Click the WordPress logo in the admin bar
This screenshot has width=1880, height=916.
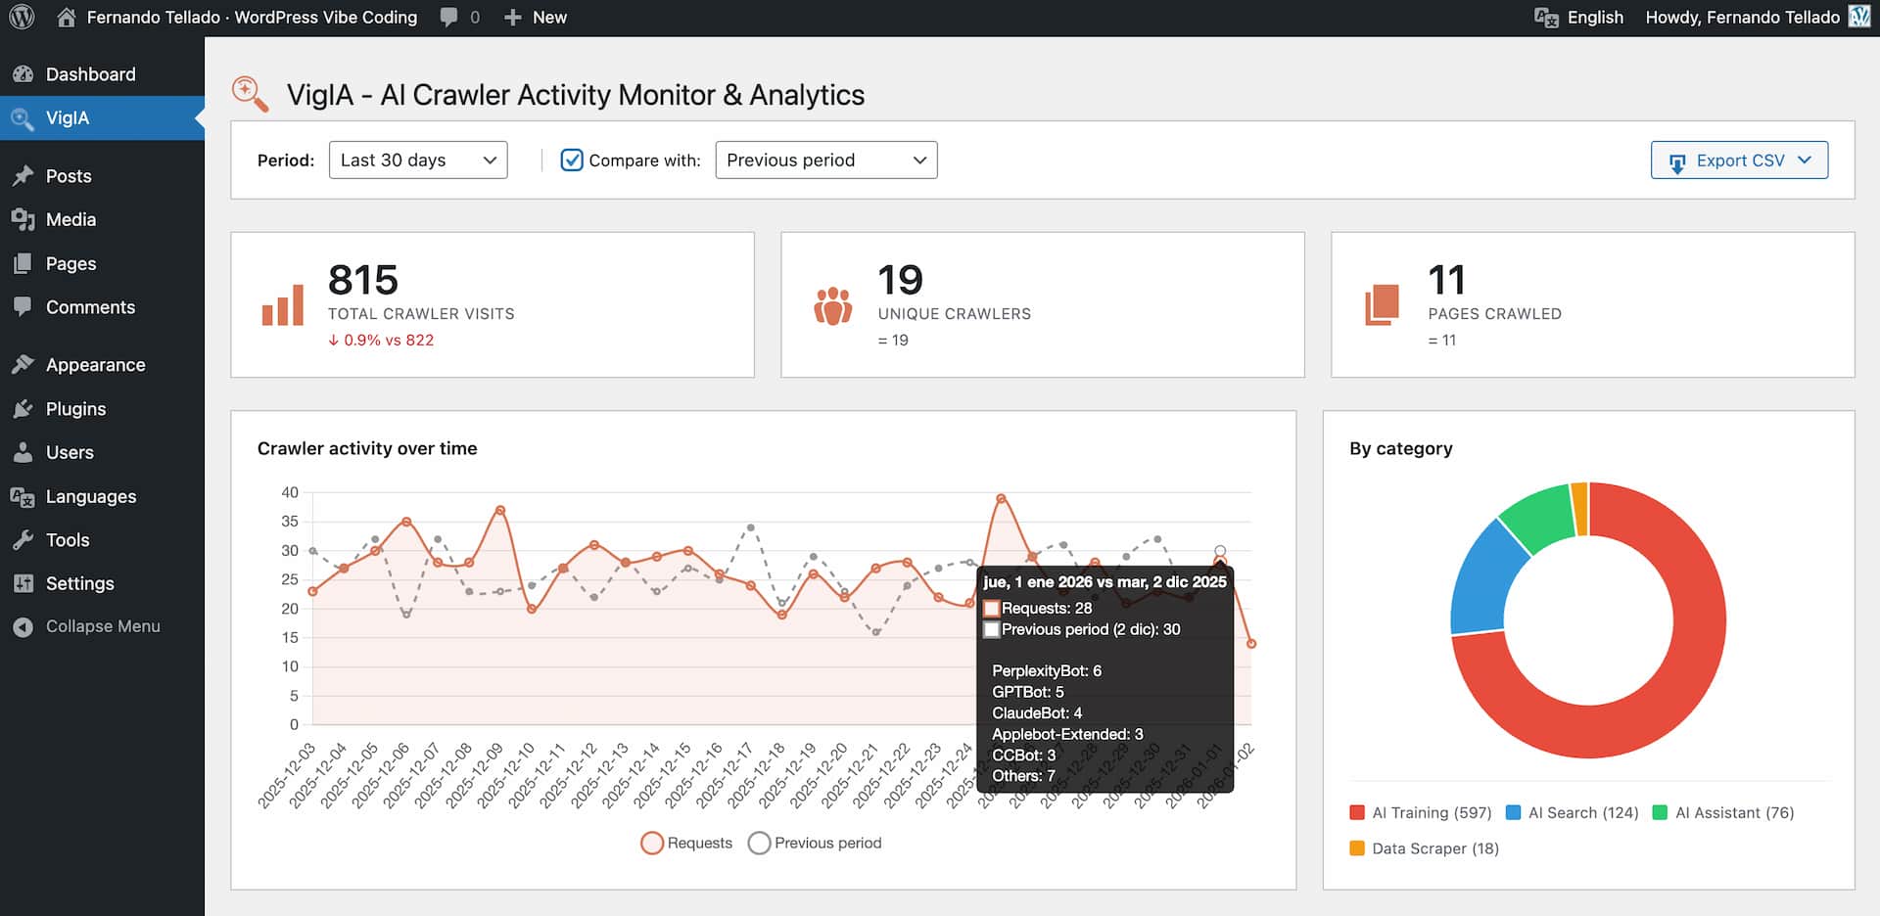(21, 17)
